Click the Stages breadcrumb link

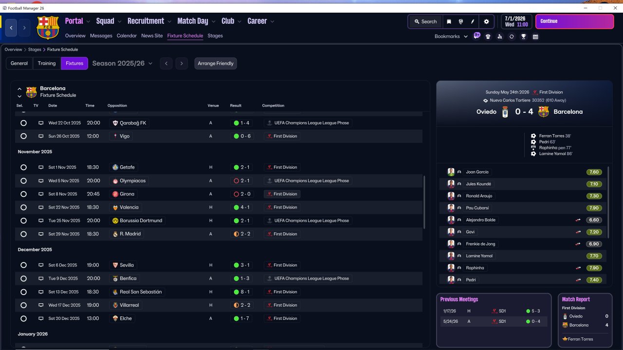point(35,50)
